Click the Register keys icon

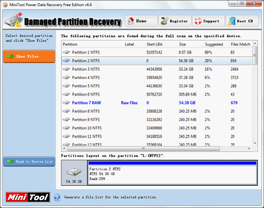[x=164, y=21]
